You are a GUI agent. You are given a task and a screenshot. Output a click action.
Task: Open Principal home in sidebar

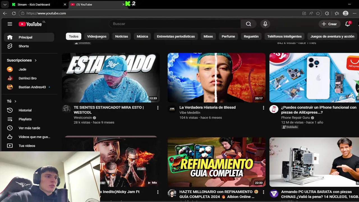pyautogui.click(x=29, y=37)
